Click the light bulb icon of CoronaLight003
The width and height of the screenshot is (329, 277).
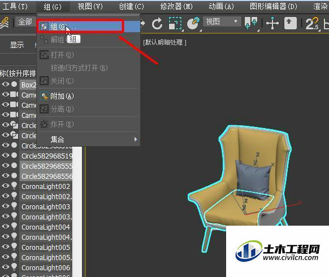[x=14, y=206]
